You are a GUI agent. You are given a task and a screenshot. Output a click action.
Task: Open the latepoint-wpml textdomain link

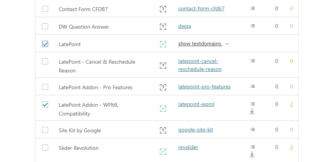196,104
